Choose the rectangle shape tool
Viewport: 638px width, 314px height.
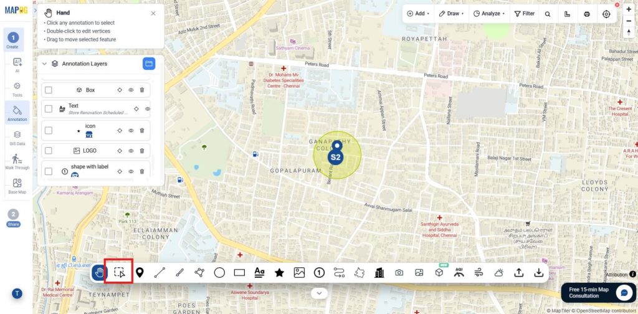[x=239, y=272]
